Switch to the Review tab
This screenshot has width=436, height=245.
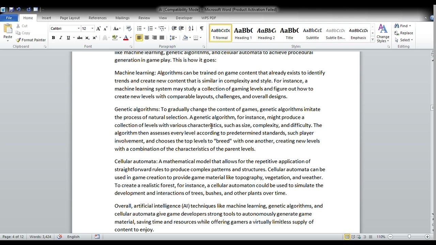(x=144, y=18)
